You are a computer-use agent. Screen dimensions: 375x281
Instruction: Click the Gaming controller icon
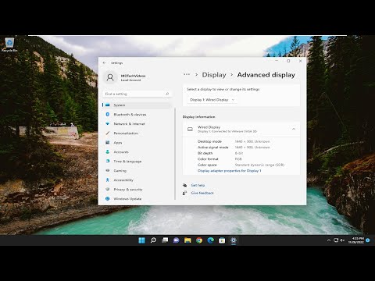click(108, 170)
